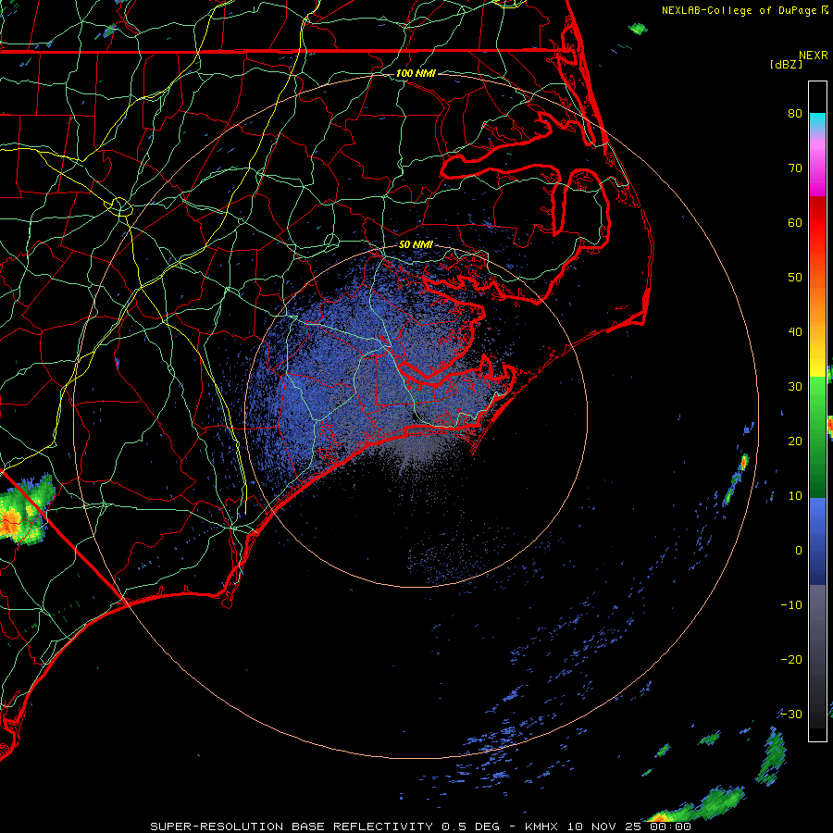
Task: Click the -10 value on the dBZ scale
Action: tap(791, 605)
